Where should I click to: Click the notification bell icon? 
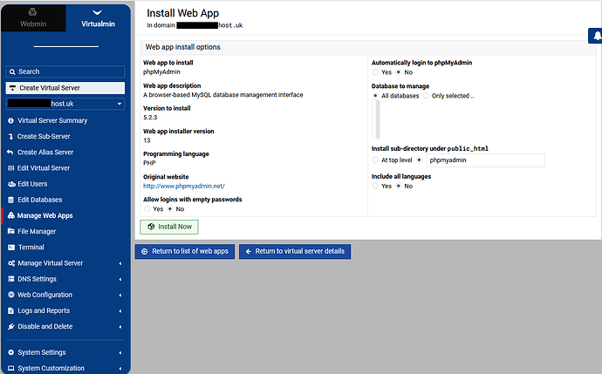[x=597, y=36]
